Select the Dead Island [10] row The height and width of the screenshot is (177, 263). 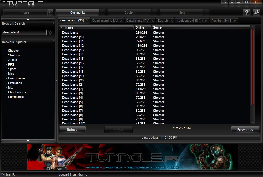point(155,37)
